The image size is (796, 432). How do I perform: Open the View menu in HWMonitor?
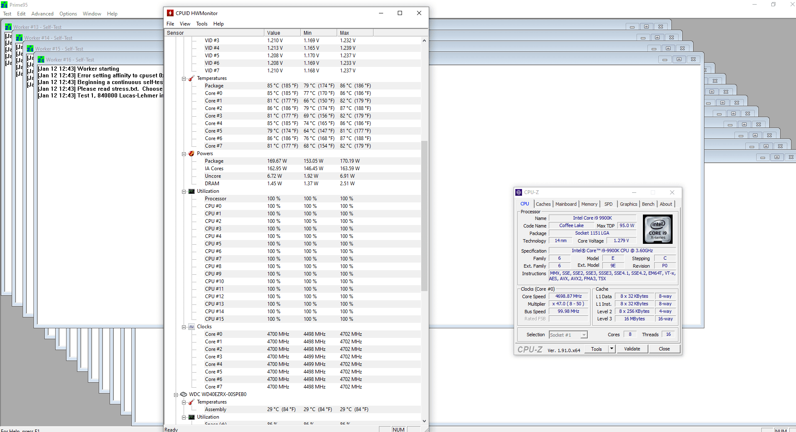[185, 24]
